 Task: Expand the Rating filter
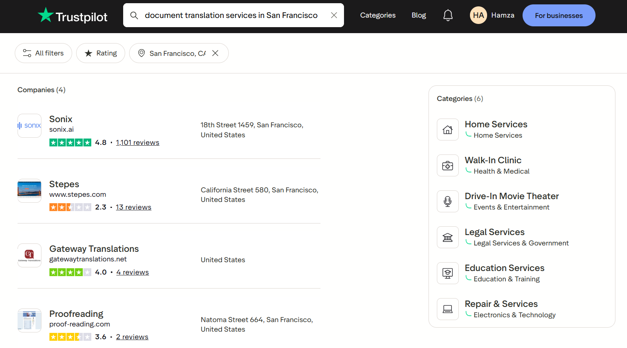click(100, 53)
